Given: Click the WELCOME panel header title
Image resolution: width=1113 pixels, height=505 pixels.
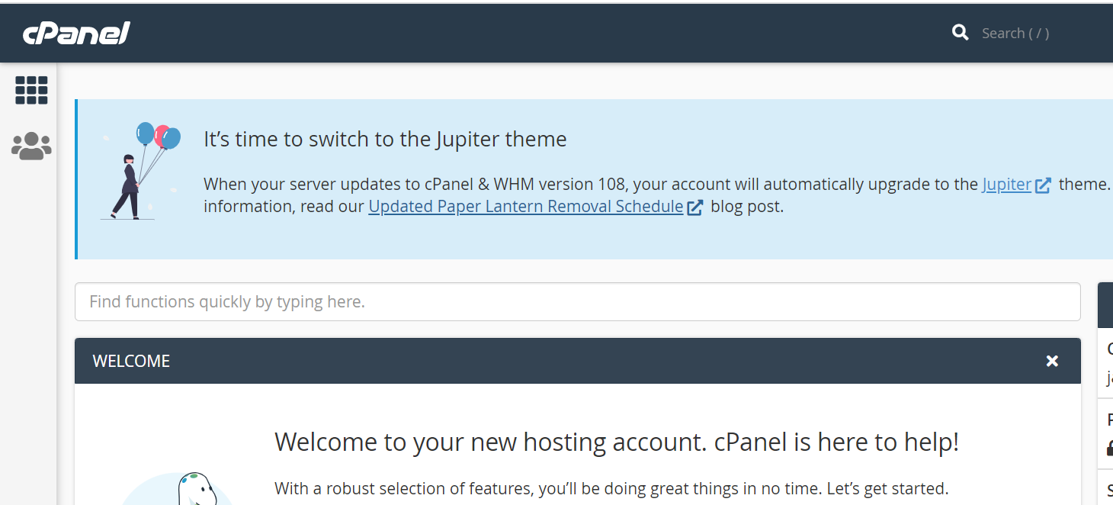Looking at the screenshot, I should (131, 362).
